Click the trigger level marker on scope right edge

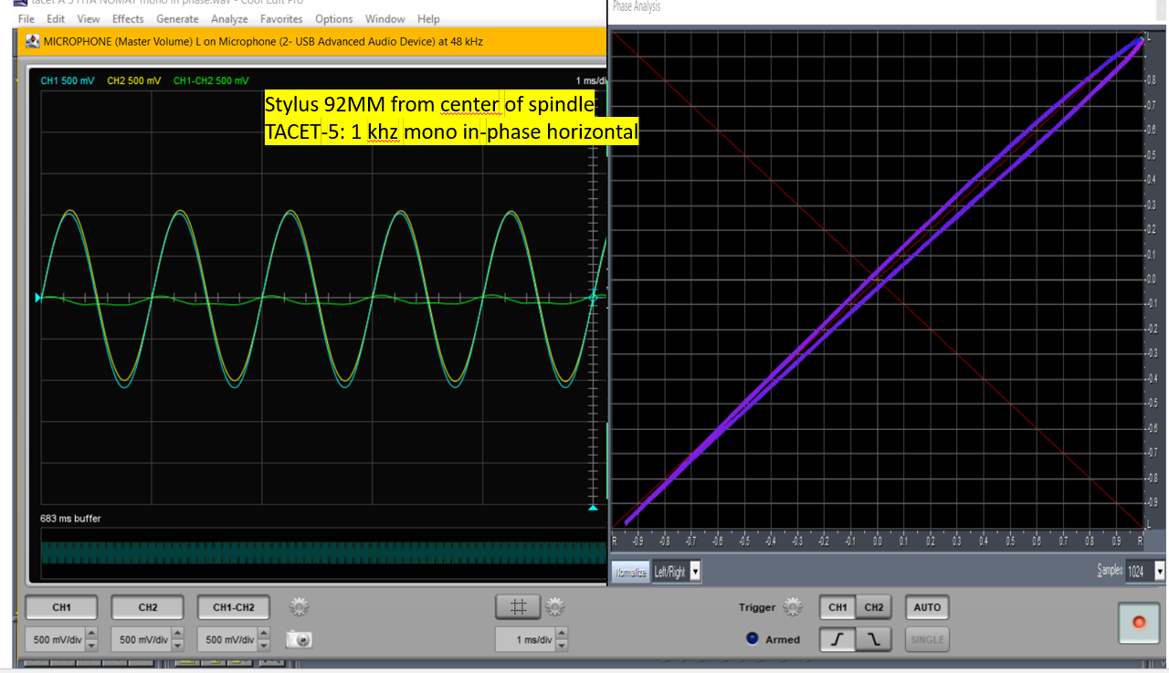click(594, 298)
